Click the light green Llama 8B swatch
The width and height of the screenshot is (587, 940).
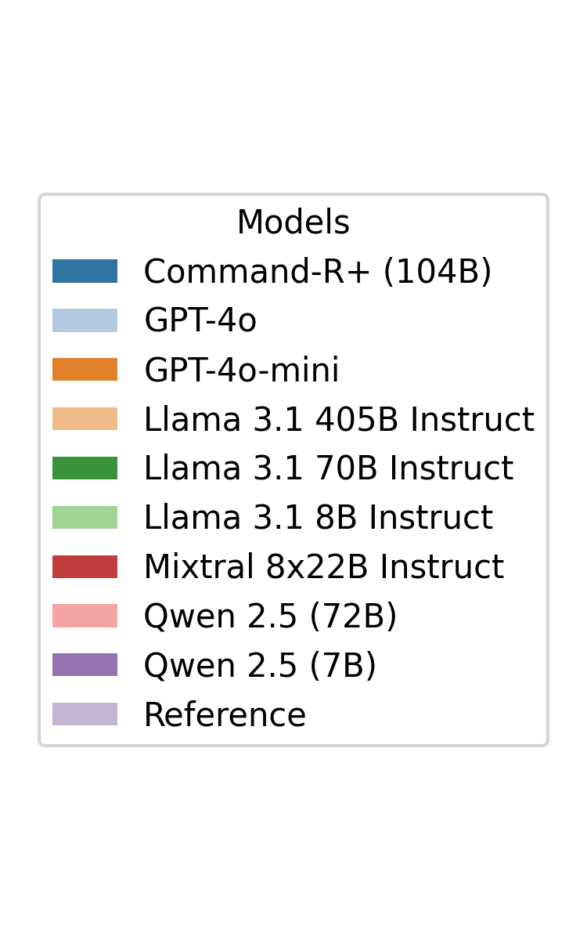[85, 518]
